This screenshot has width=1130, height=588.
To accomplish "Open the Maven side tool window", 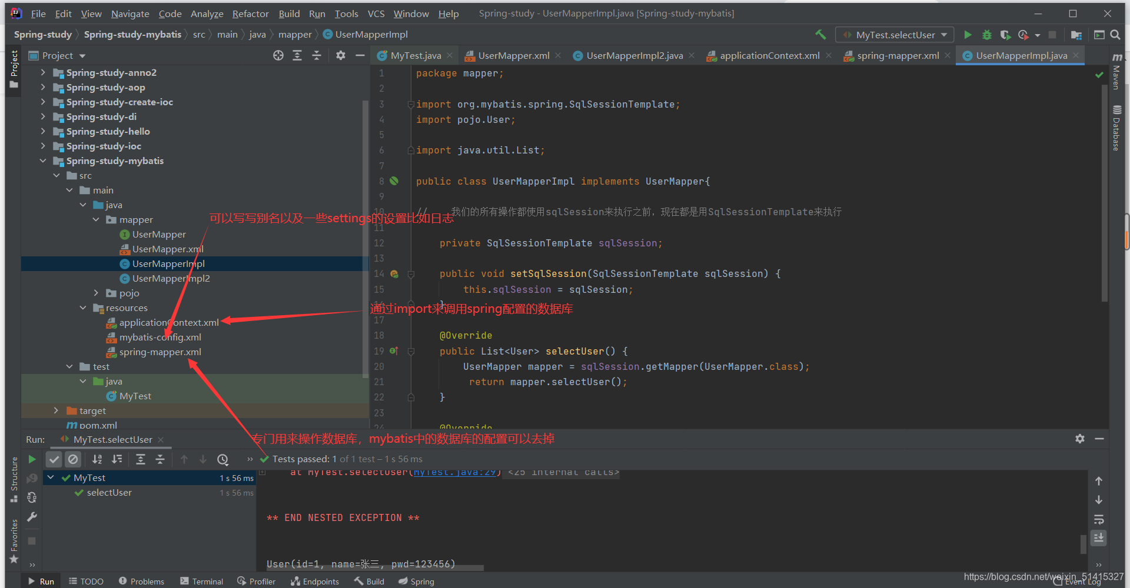I will coord(1116,71).
